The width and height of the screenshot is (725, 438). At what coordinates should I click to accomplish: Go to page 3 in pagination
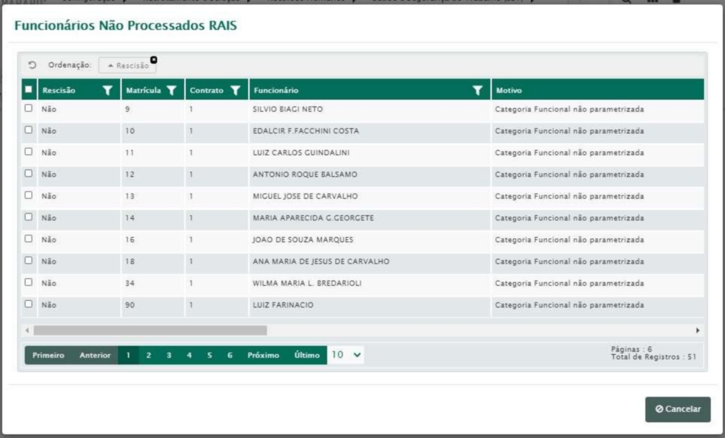click(168, 356)
